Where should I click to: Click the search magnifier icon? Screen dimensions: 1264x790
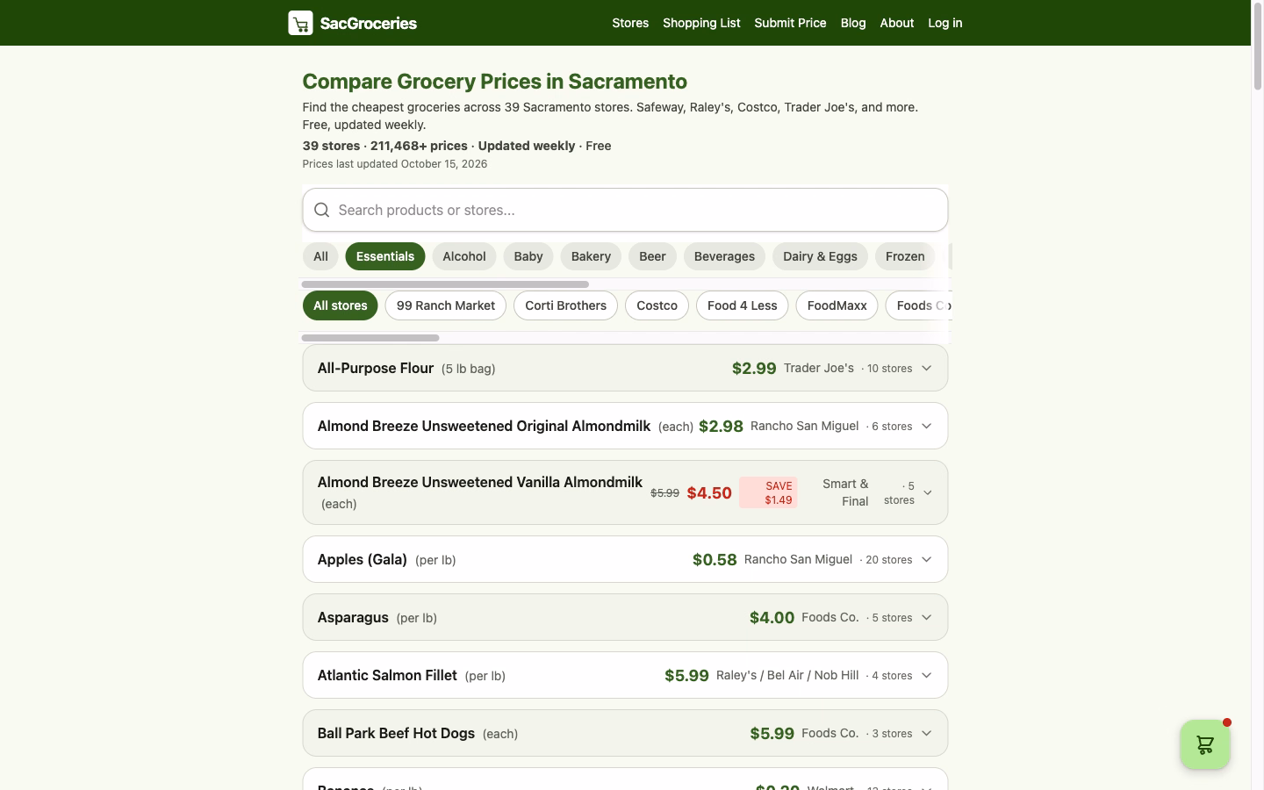(321, 210)
